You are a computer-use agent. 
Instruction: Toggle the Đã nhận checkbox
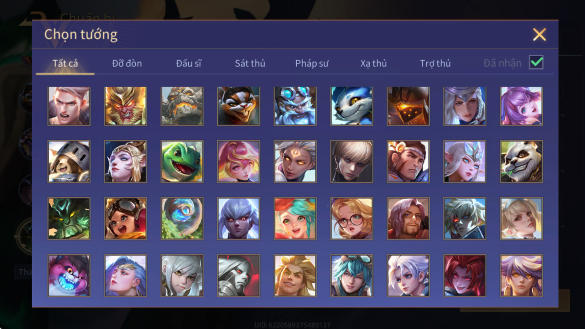click(536, 62)
